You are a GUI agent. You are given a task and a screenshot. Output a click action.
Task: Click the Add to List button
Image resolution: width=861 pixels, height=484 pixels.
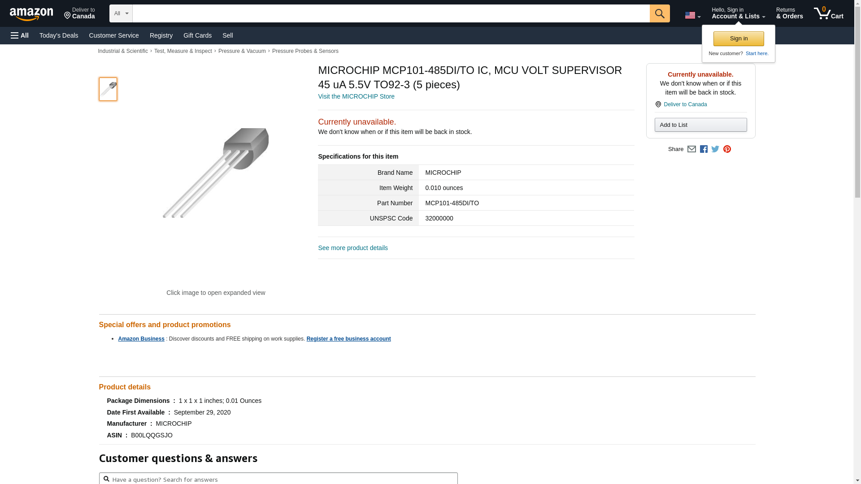pos(700,125)
